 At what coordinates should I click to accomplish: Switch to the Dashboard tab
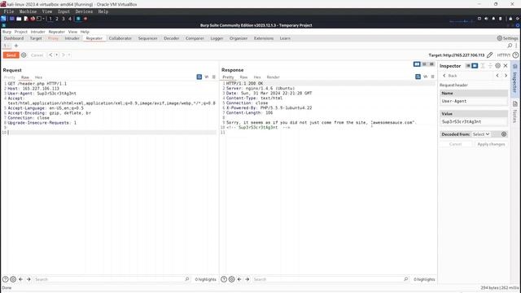(14, 38)
